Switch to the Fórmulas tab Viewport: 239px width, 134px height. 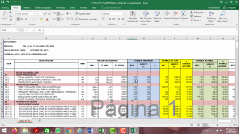click(60, 7)
